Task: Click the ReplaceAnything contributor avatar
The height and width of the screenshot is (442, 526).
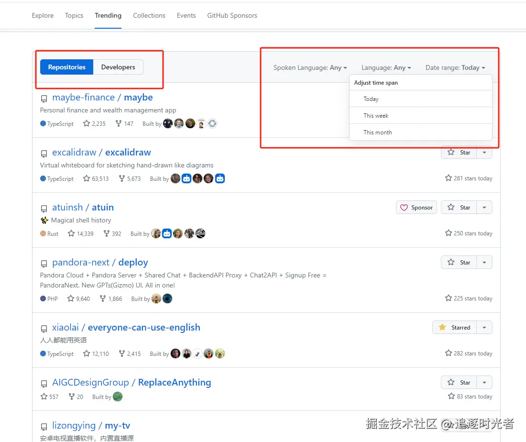Action: [118, 397]
